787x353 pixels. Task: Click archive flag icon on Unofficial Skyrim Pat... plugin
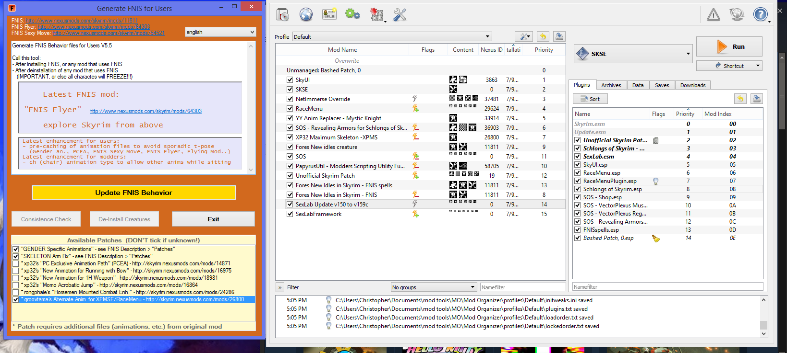[655, 140]
